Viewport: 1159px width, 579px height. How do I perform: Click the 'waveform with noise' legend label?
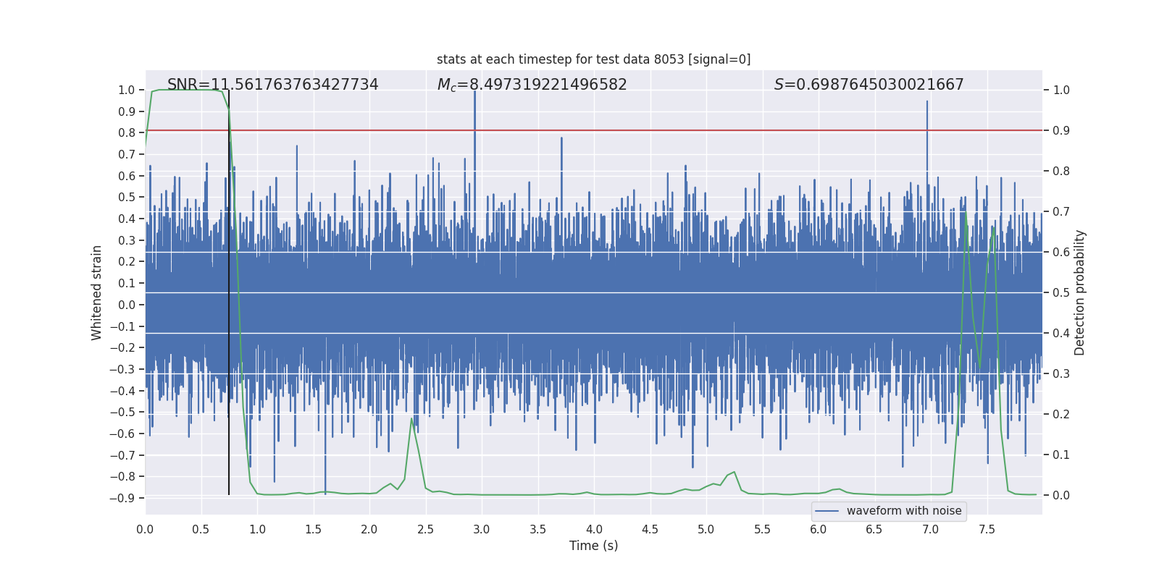[x=903, y=511]
